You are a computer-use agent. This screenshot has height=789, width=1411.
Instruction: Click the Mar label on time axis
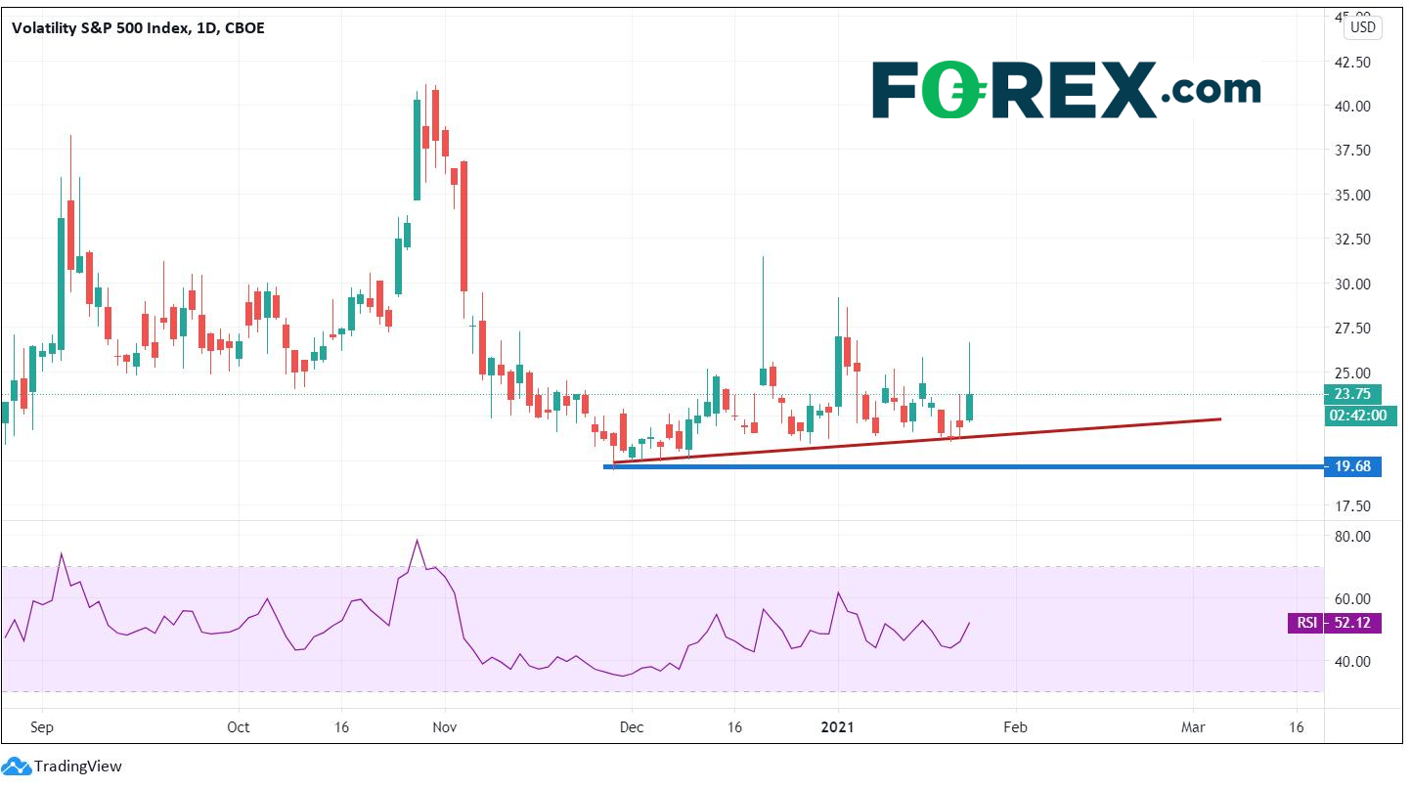[1193, 727]
